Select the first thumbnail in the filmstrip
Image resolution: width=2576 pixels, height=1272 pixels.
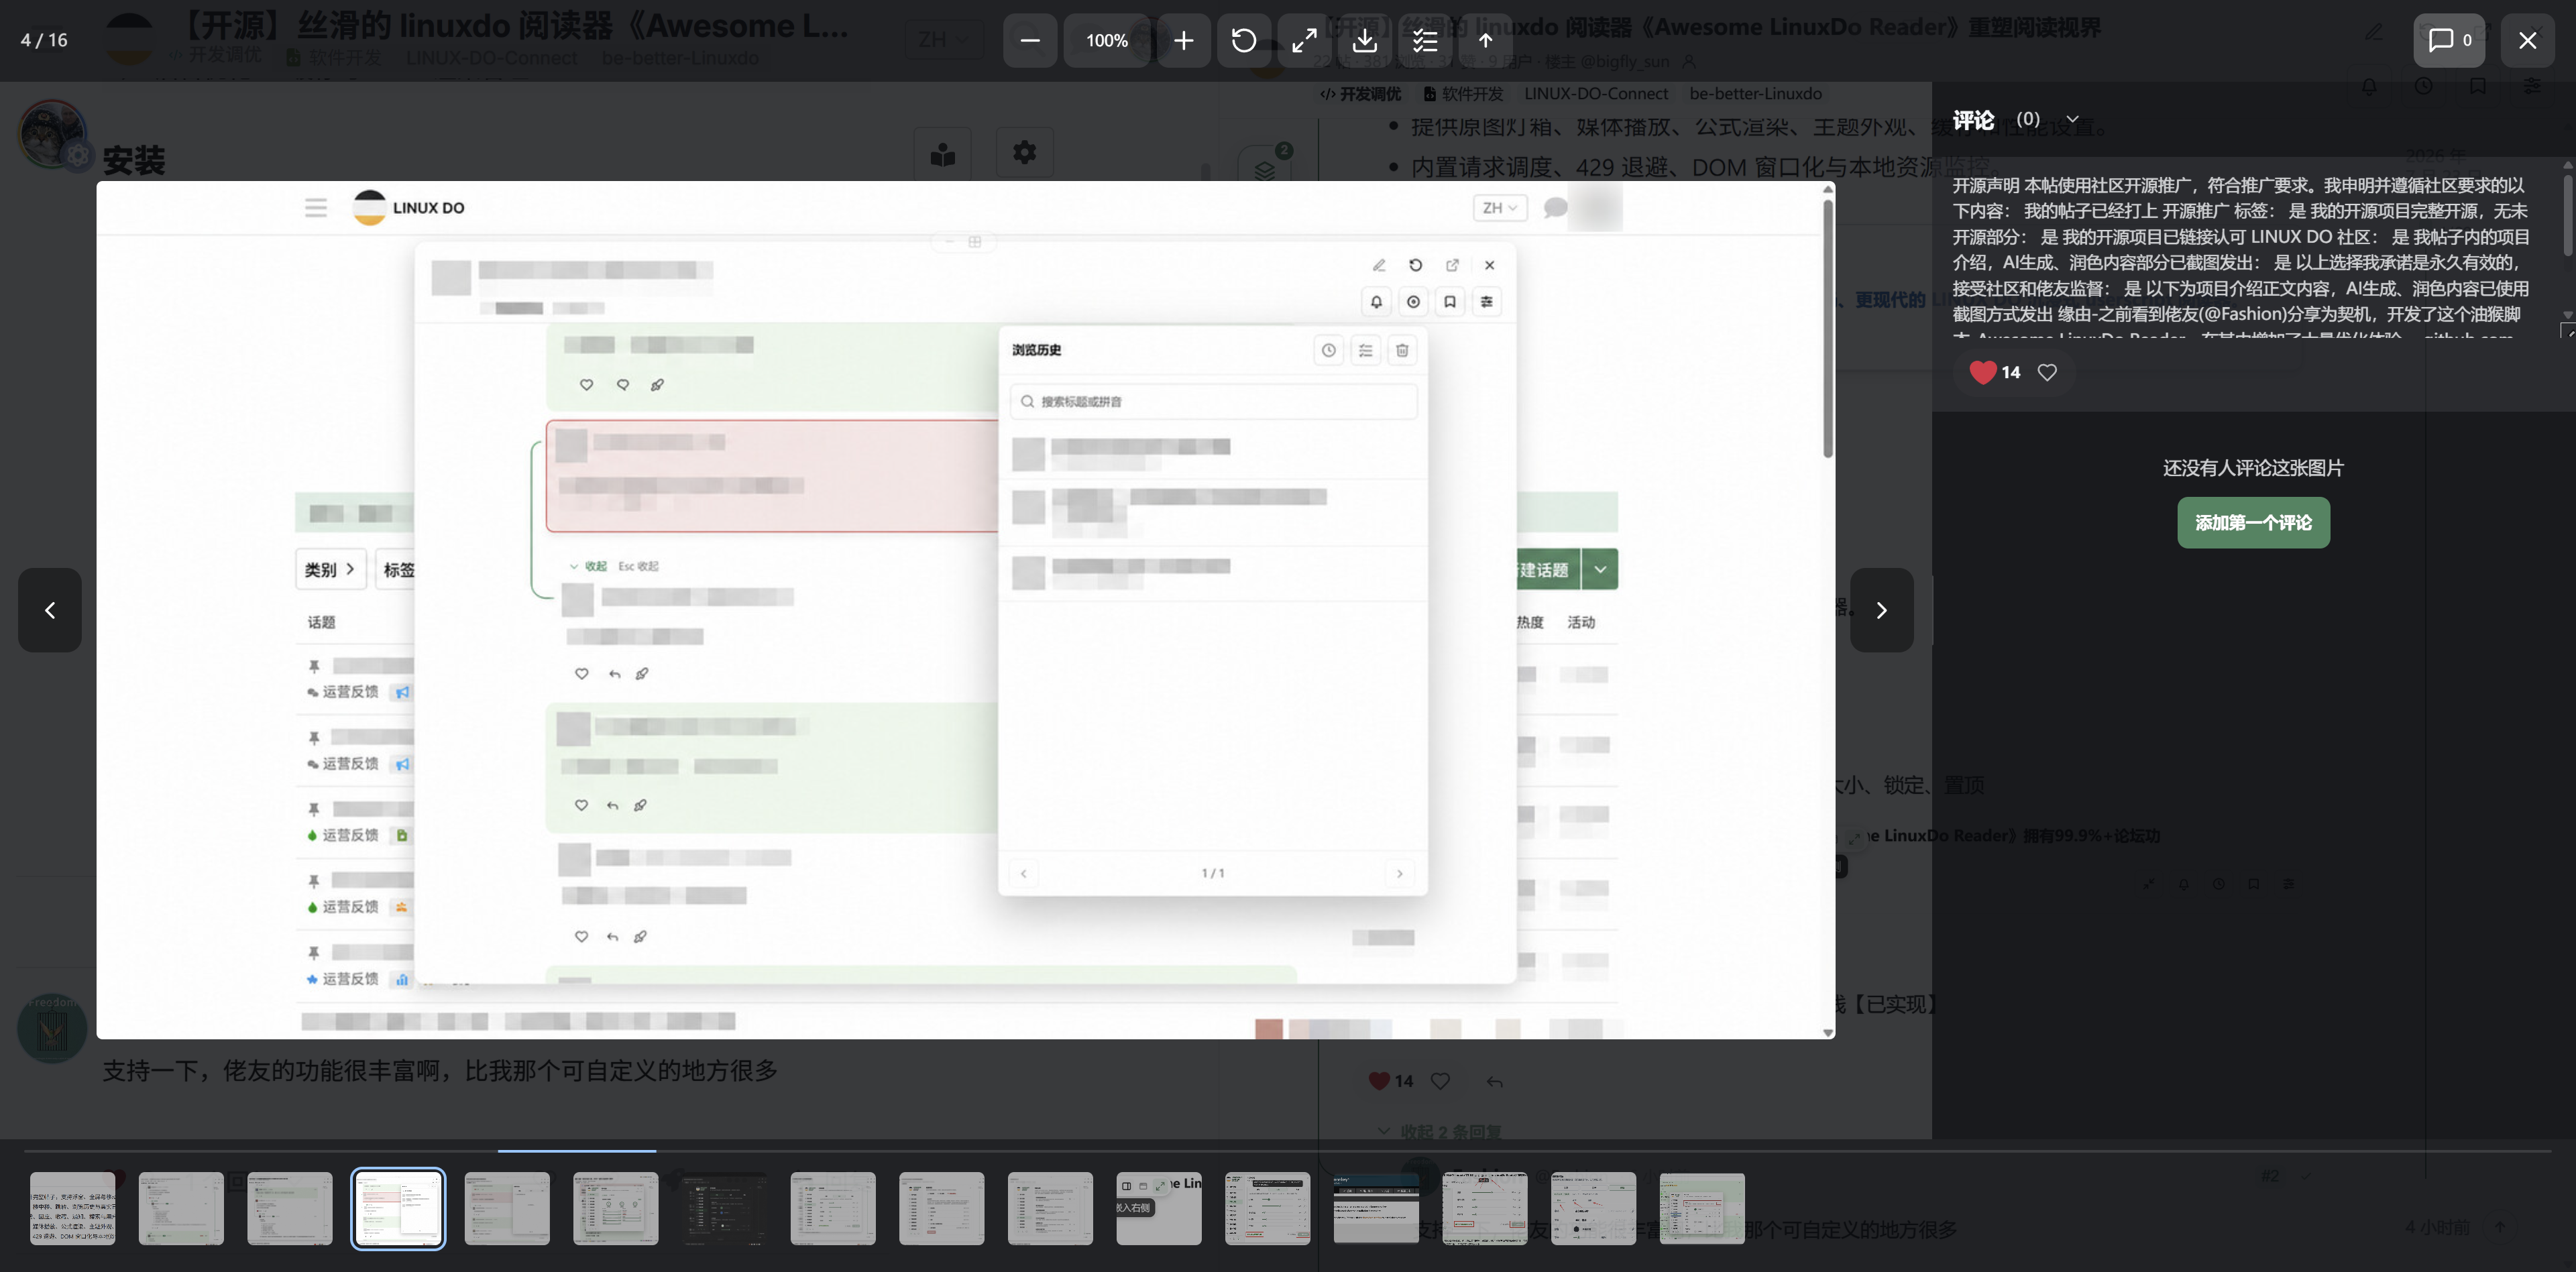click(73, 1208)
